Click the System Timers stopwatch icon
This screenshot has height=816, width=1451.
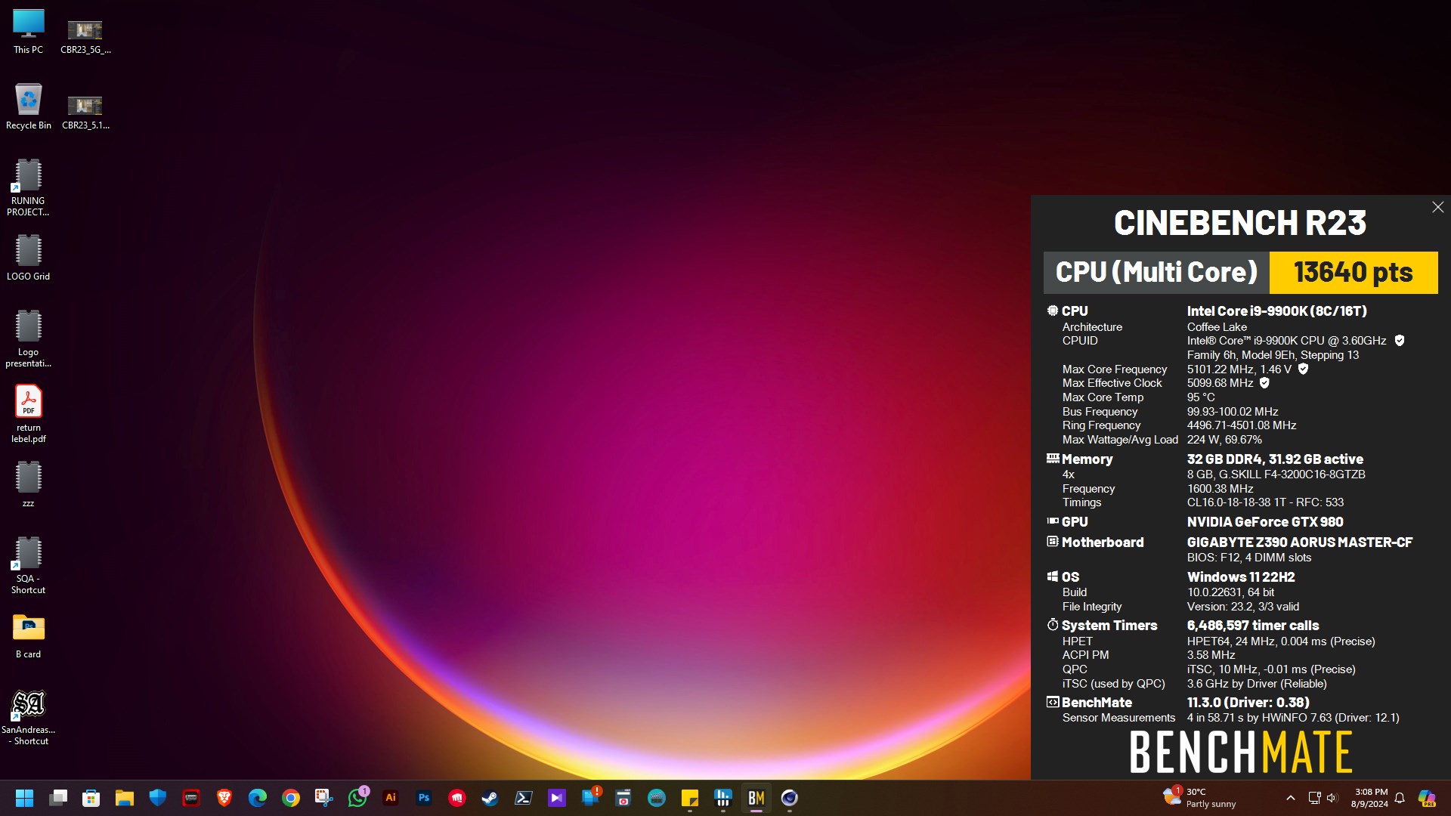pyautogui.click(x=1053, y=624)
